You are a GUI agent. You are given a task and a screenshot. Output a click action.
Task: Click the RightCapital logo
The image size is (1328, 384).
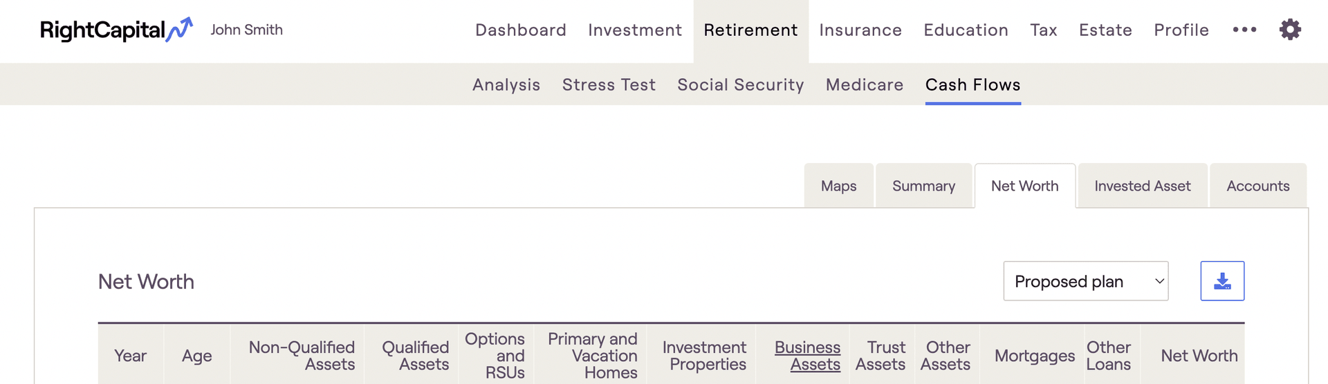[116, 30]
